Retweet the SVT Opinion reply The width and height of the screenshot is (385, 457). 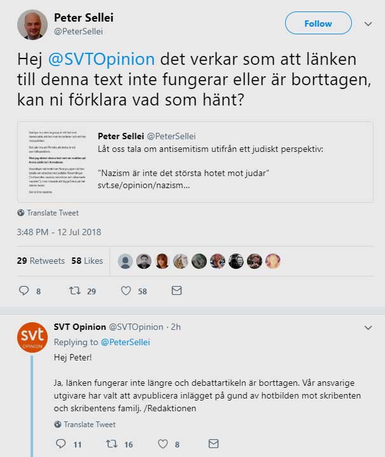111,444
